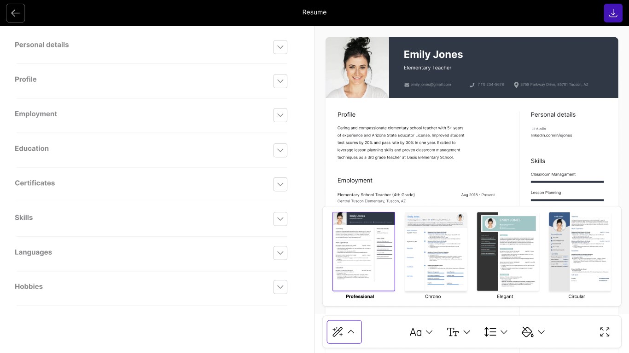The height and width of the screenshot is (353, 629).
Task: Download the resume using the download icon
Action: 613,13
